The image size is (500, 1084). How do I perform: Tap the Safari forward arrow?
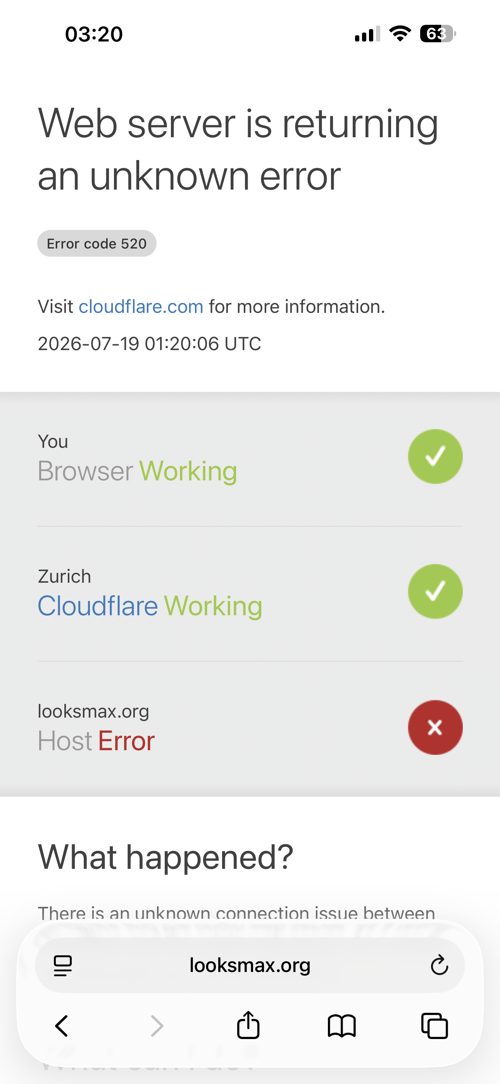click(157, 1026)
